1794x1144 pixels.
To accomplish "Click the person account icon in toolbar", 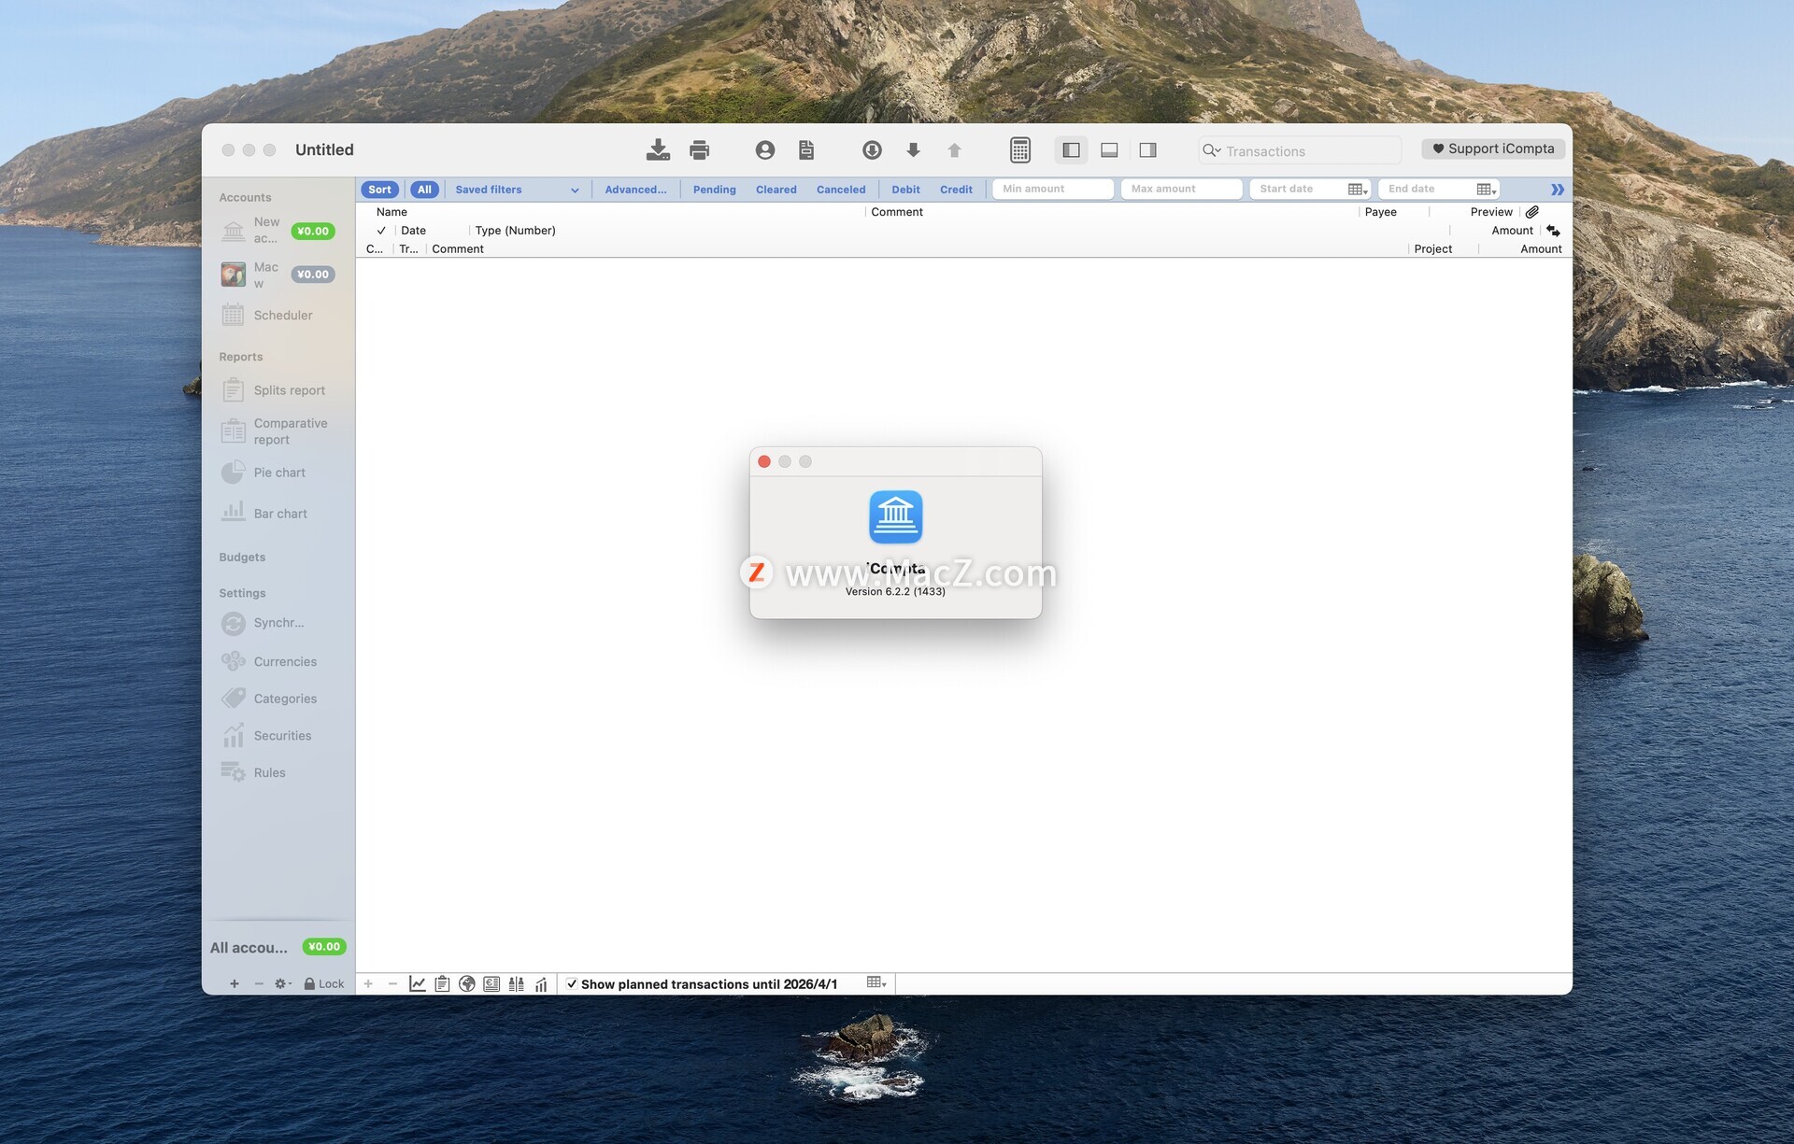I will 764,149.
